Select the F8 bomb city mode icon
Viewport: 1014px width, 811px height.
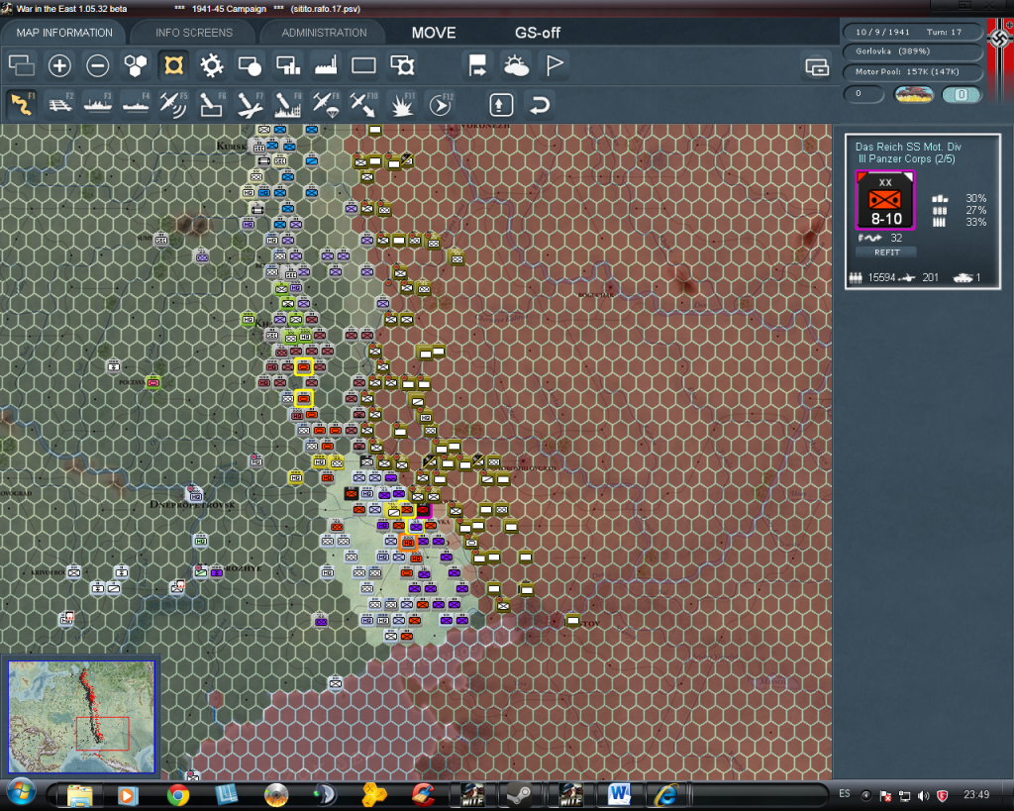click(288, 104)
